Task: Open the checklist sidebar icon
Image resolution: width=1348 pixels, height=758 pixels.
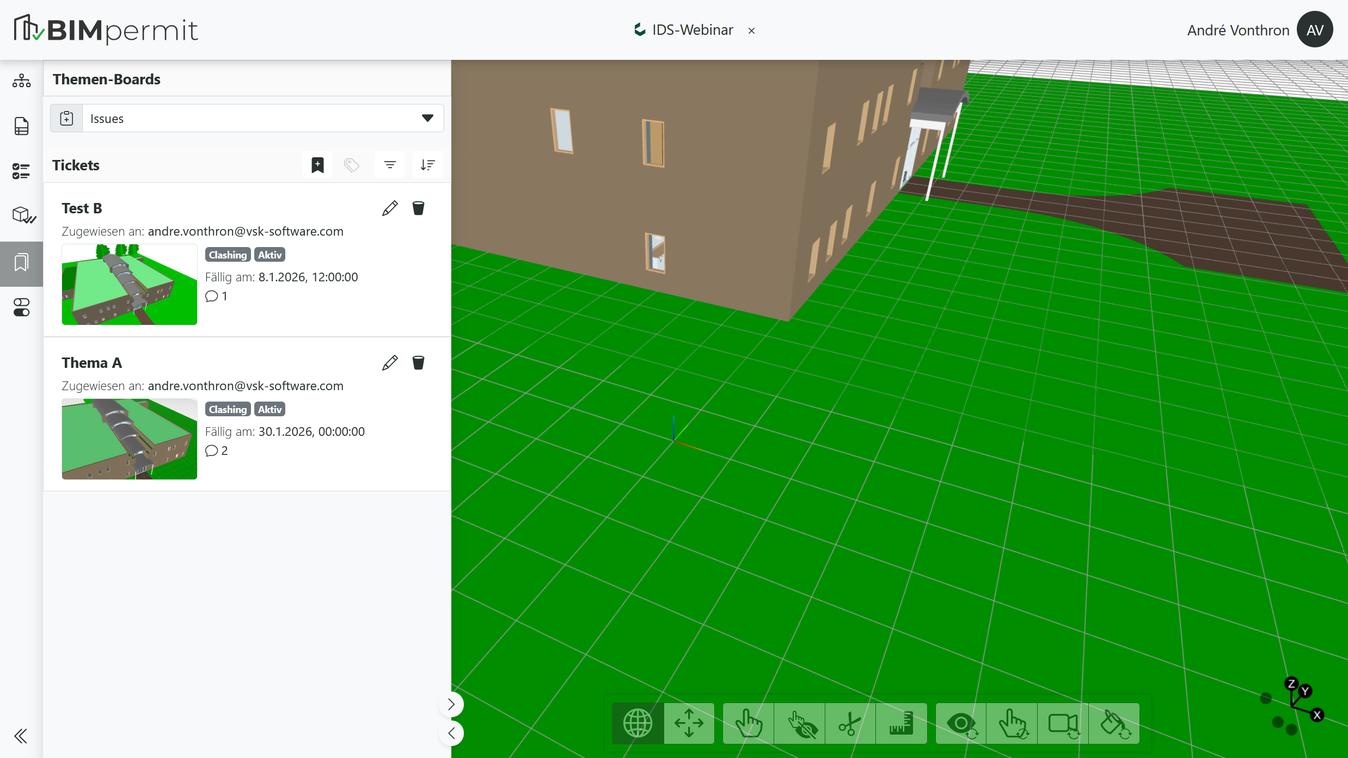Action: (x=21, y=171)
